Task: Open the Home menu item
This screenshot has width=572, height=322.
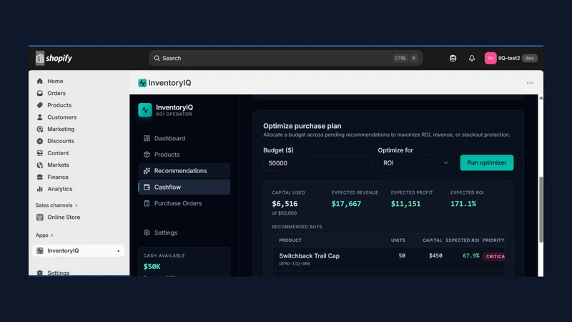Action: 55,81
